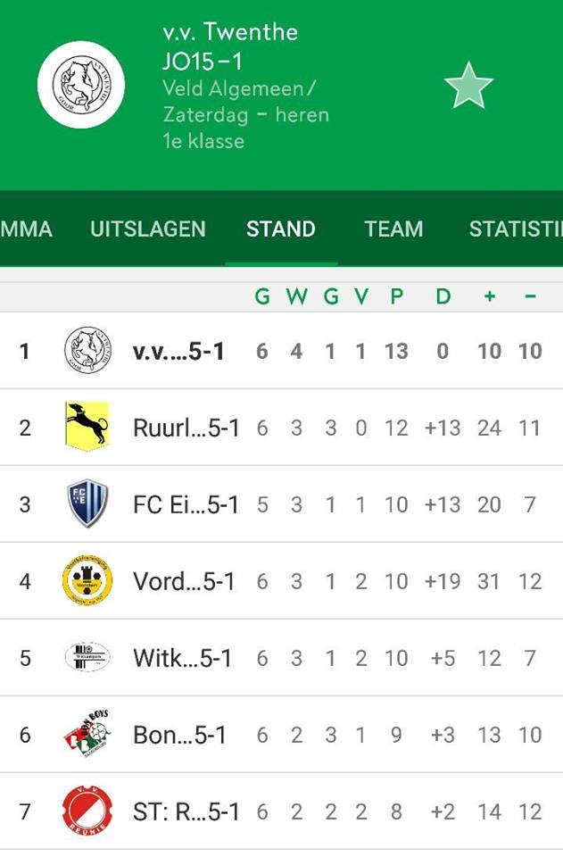Select the ST: R...5-1 team row
The image size is (563, 857).
281,811
